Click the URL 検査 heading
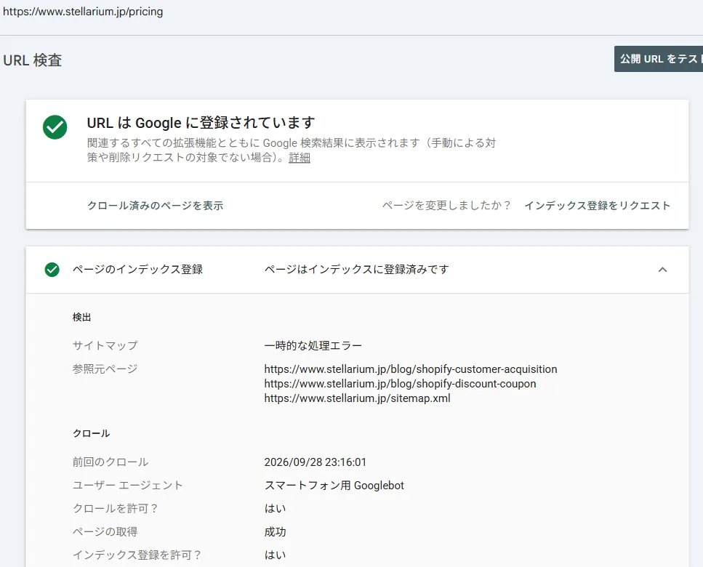The width and height of the screenshot is (703, 567). [32, 60]
